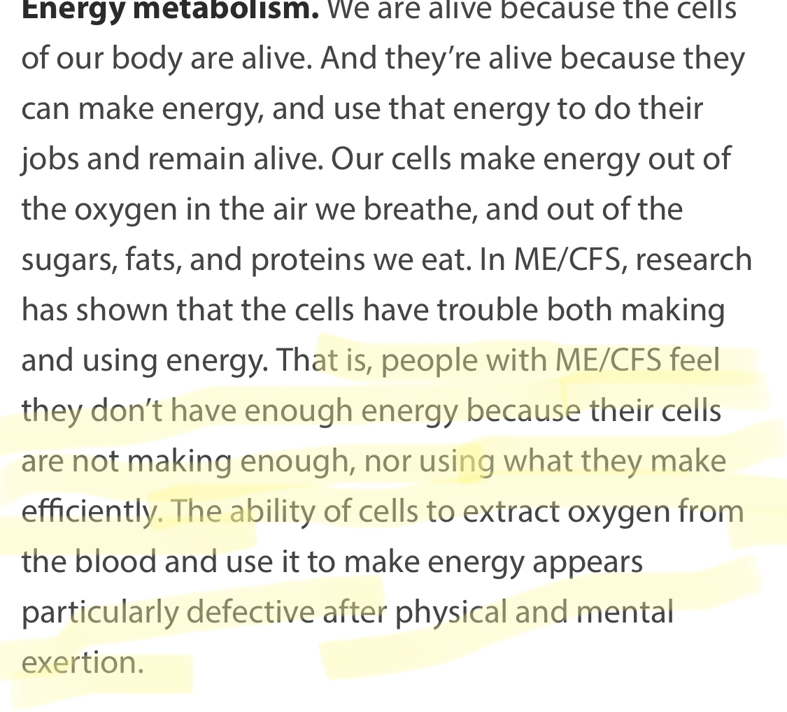Screen dimensions: 787x712
Task: Click the final word 'exertion.'
Action: coord(83,662)
